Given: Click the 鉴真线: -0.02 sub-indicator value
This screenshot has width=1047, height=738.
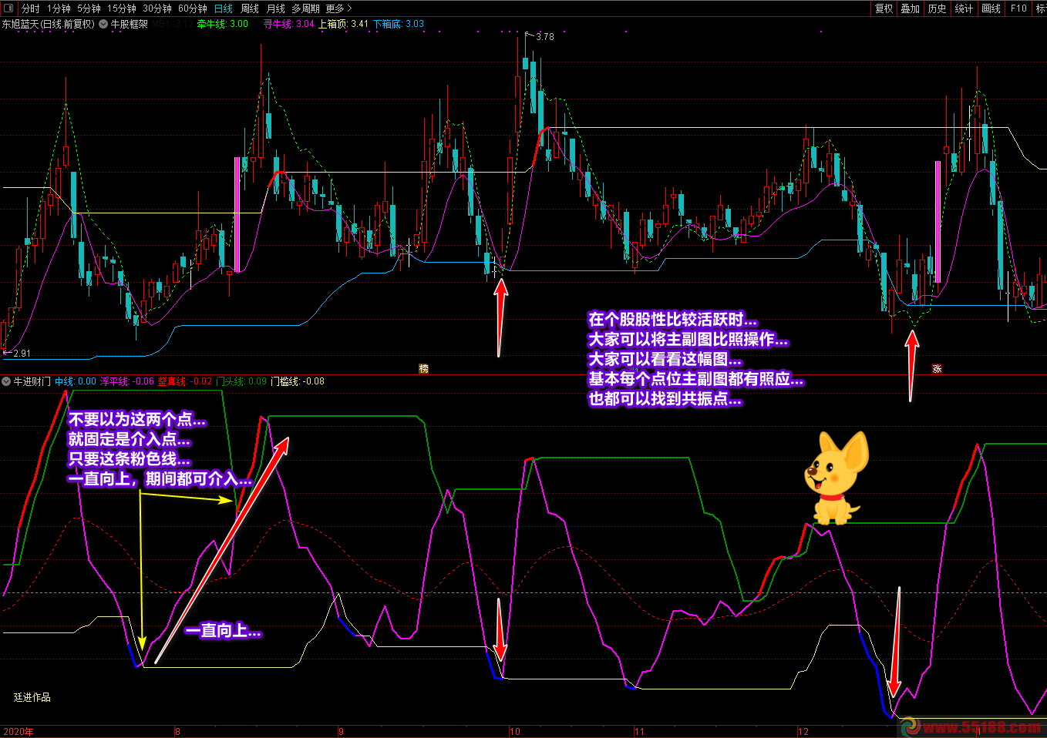Looking at the screenshot, I should [x=185, y=381].
